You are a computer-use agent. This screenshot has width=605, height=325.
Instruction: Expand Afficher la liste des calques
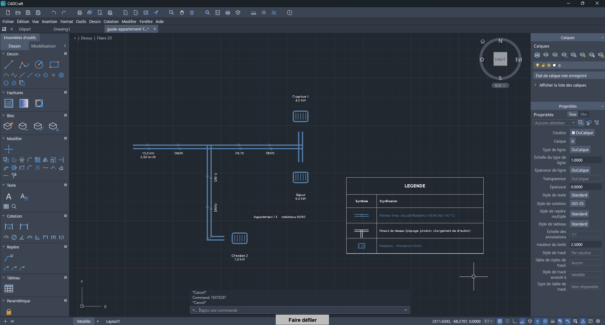(x=563, y=85)
